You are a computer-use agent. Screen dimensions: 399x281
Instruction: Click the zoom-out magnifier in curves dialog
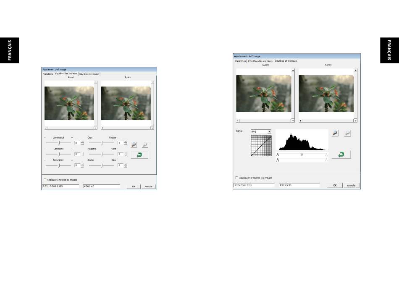(x=347, y=133)
